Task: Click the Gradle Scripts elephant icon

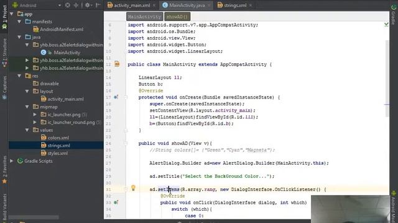Action: 20,161
